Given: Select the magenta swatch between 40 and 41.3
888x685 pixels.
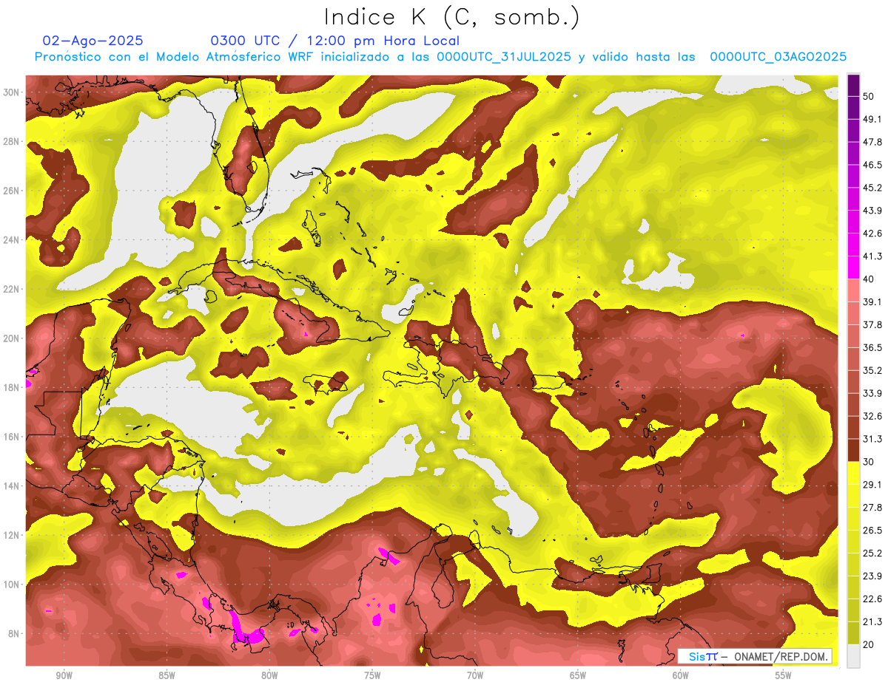Looking at the screenshot, I should 853,267.
